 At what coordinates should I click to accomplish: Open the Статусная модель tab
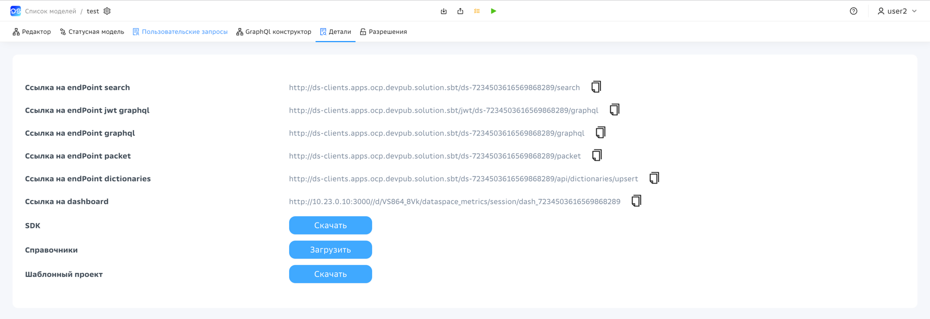pyautogui.click(x=92, y=32)
